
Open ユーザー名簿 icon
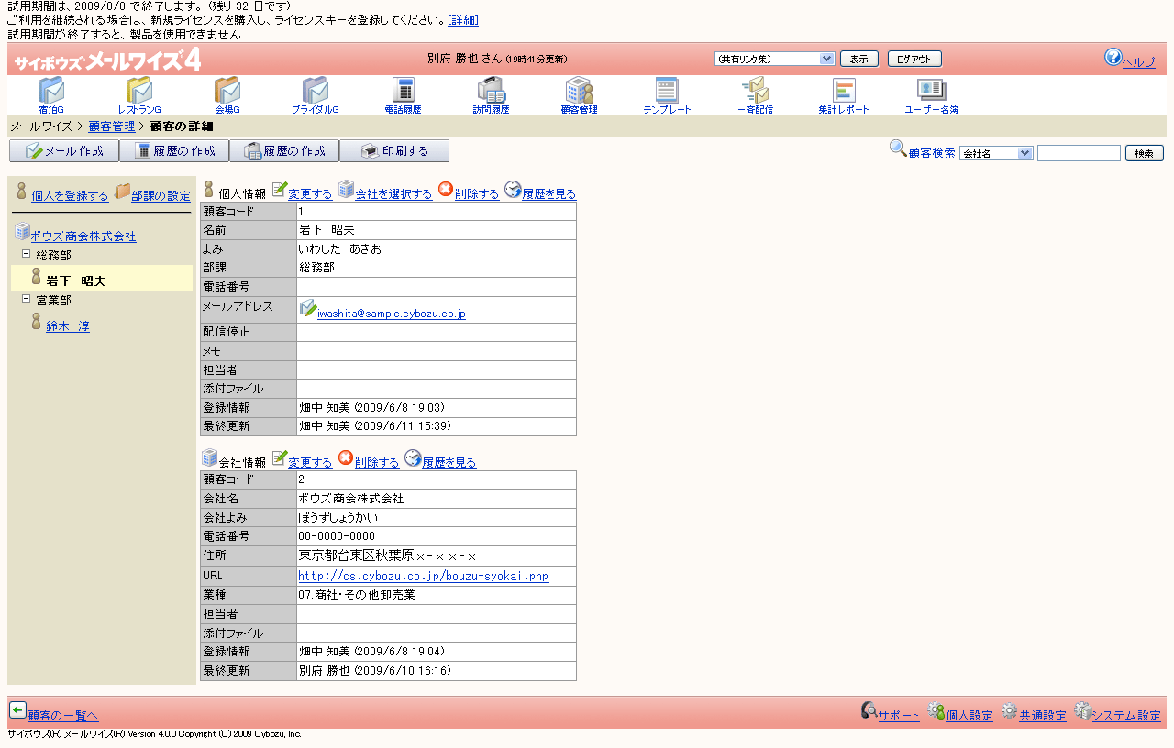tap(931, 91)
